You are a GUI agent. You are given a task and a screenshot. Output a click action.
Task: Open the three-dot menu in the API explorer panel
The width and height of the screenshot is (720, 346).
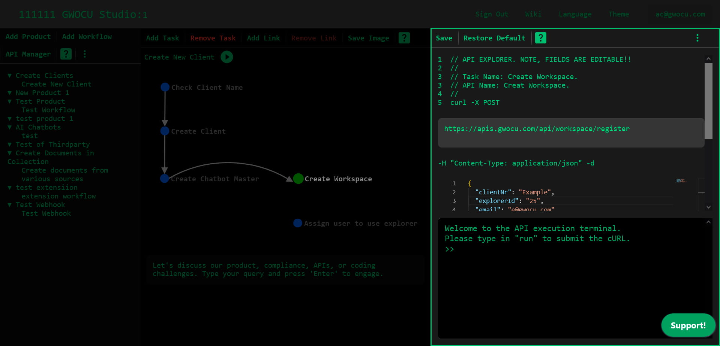(697, 38)
